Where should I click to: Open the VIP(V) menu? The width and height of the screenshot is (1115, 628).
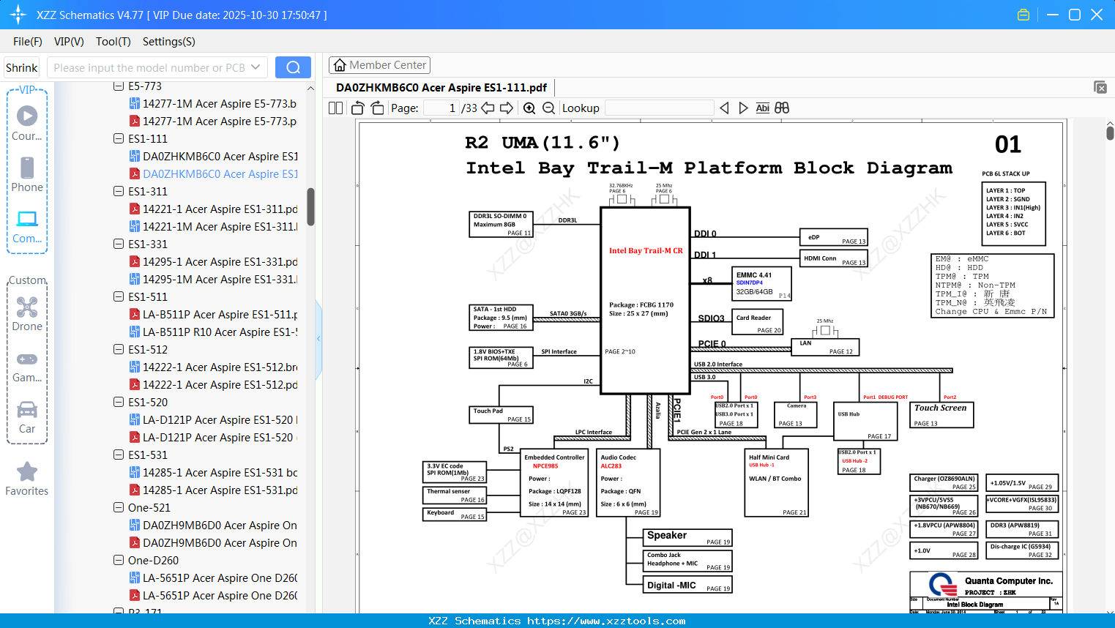[x=69, y=42]
